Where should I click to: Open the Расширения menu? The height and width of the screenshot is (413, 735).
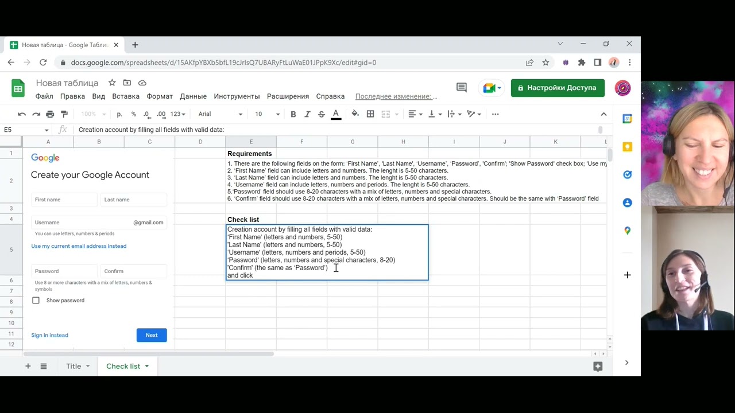click(288, 96)
